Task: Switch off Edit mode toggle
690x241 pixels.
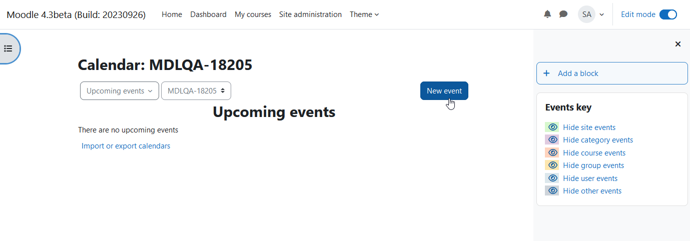Action: [668, 14]
